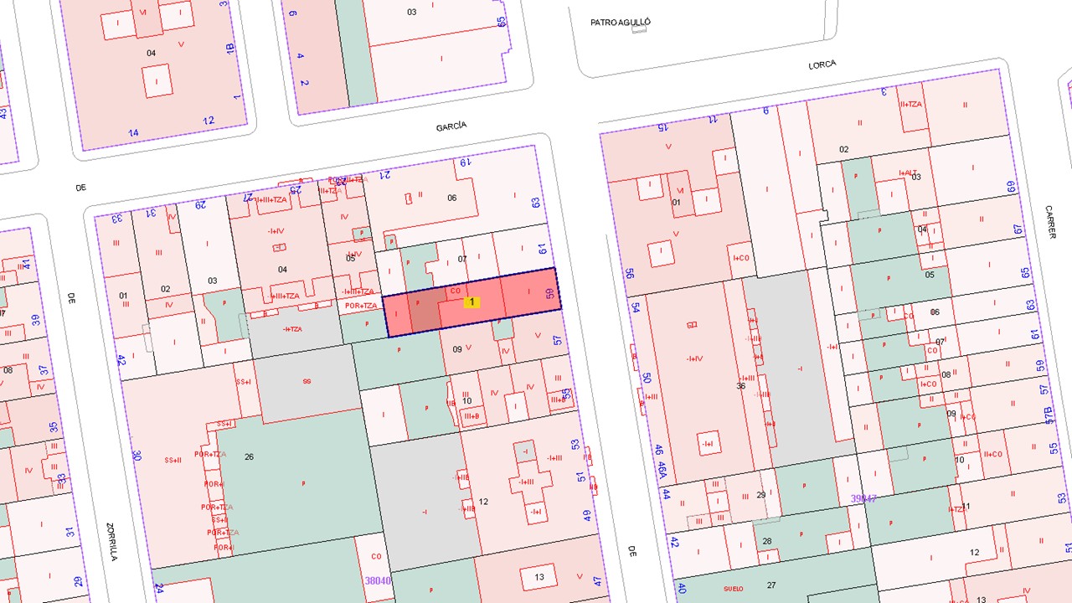Select the GARCÍA street label
The width and height of the screenshot is (1072, 603).
451,126
